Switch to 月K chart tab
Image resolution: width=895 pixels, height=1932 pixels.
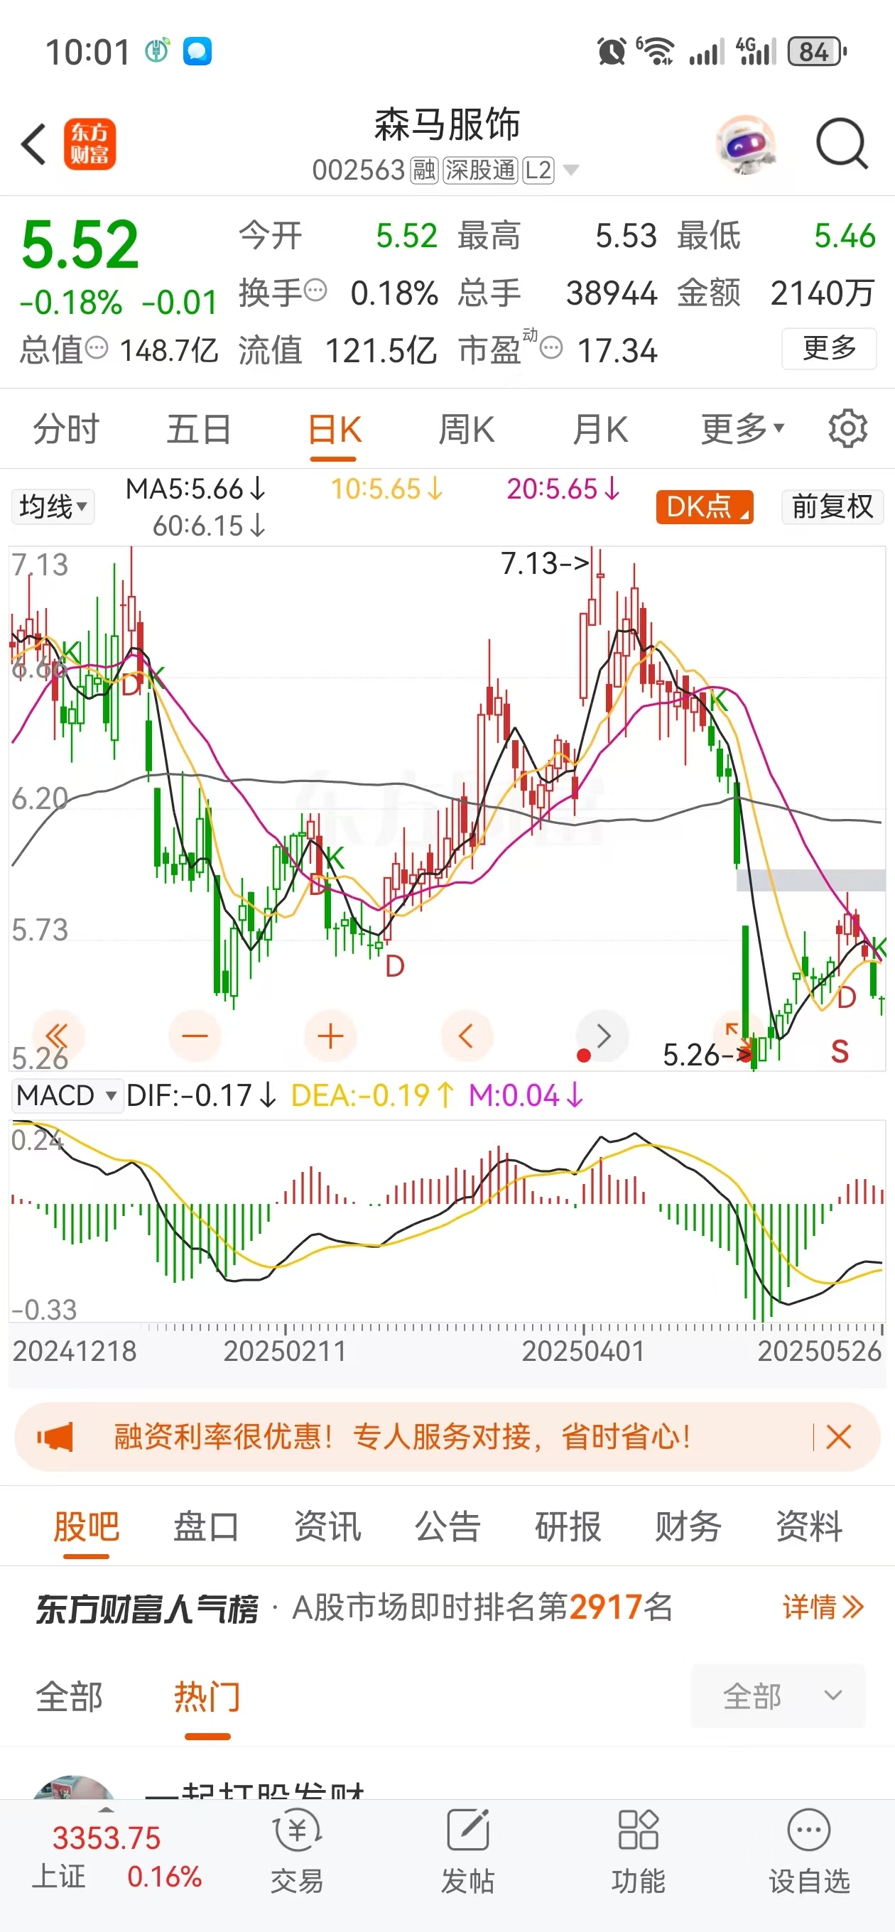pos(600,430)
